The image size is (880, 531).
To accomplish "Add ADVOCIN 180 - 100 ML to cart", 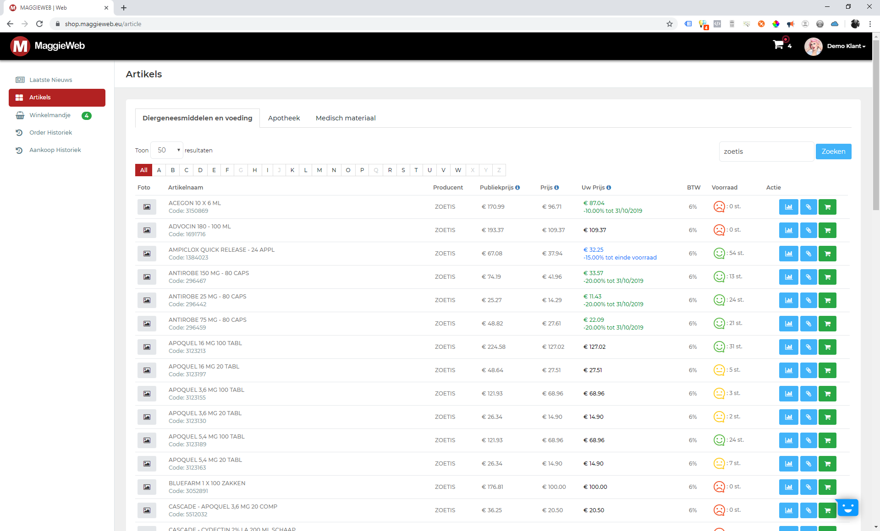I will pos(827,230).
